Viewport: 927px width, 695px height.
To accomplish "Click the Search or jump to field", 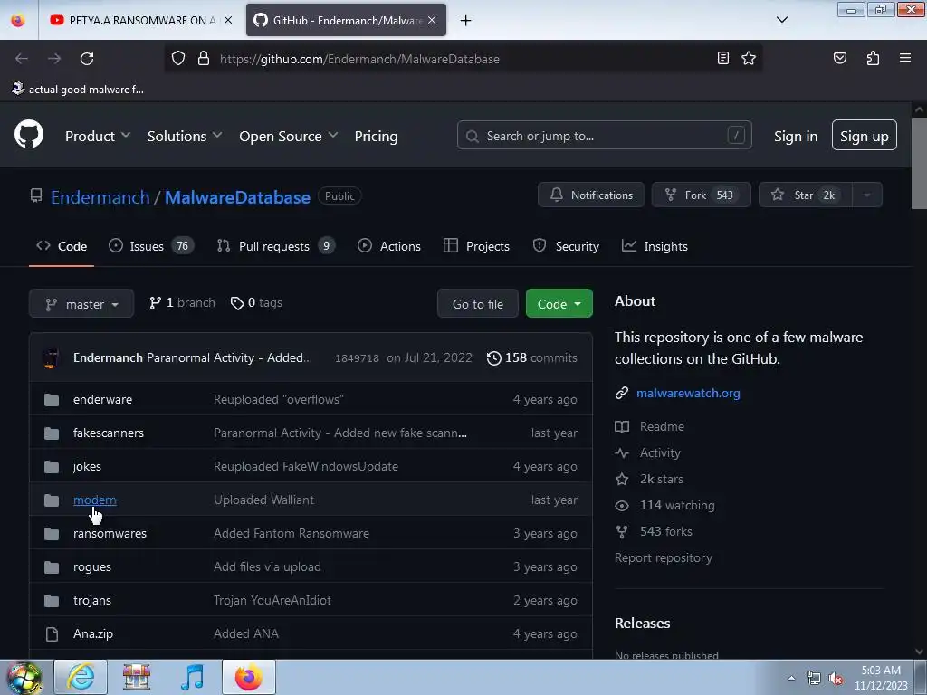I will [x=604, y=136].
